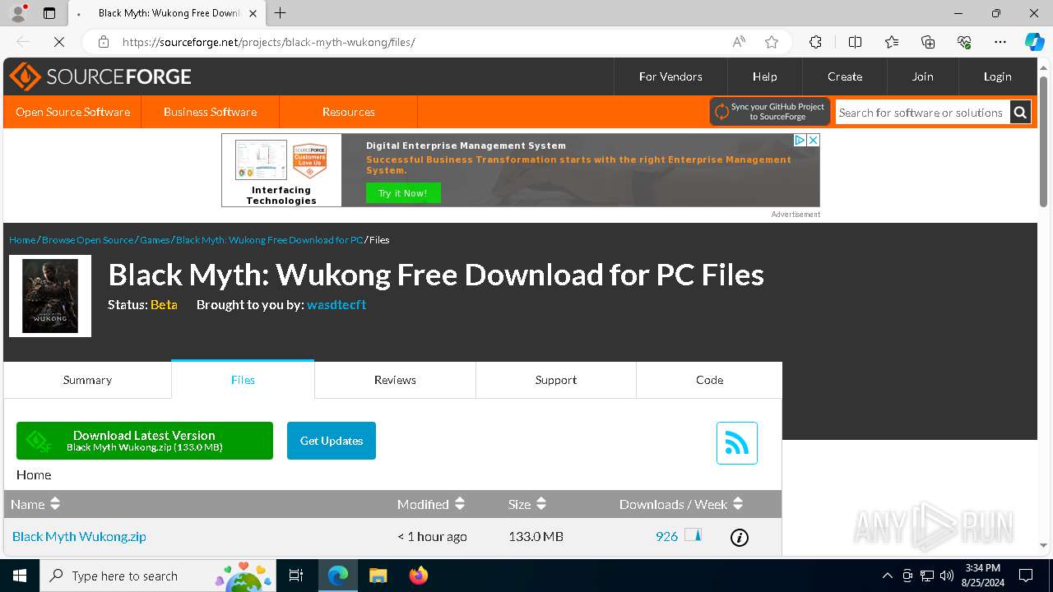Open a new browser tab

281,13
